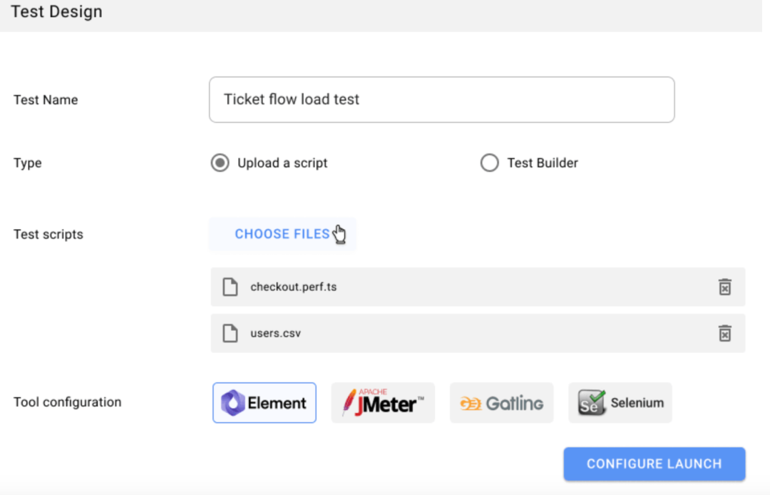The image size is (770, 495).
Task: Click the users.csv file name
Action: pyautogui.click(x=275, y=333)
